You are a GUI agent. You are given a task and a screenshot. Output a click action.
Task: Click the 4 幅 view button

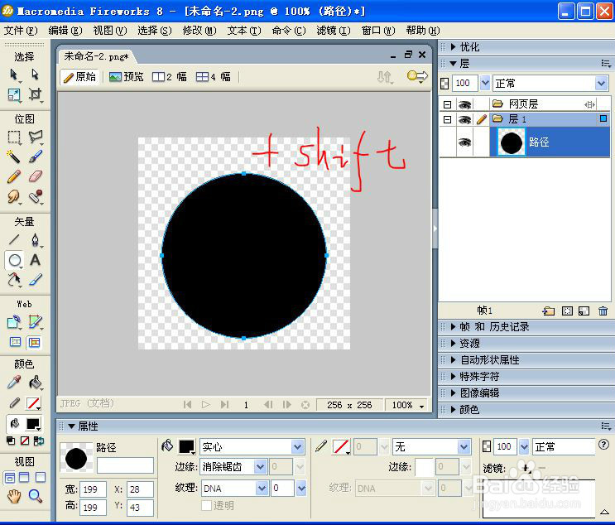coord(214,76)
